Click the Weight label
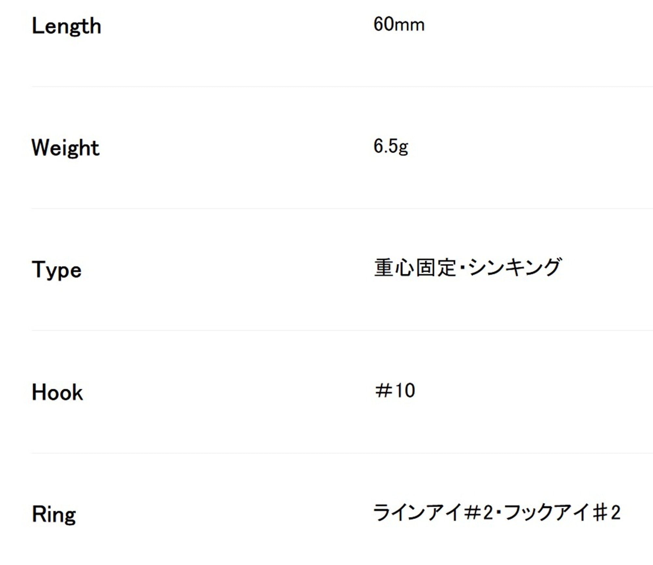653x565 pixels. click(65, 148)
